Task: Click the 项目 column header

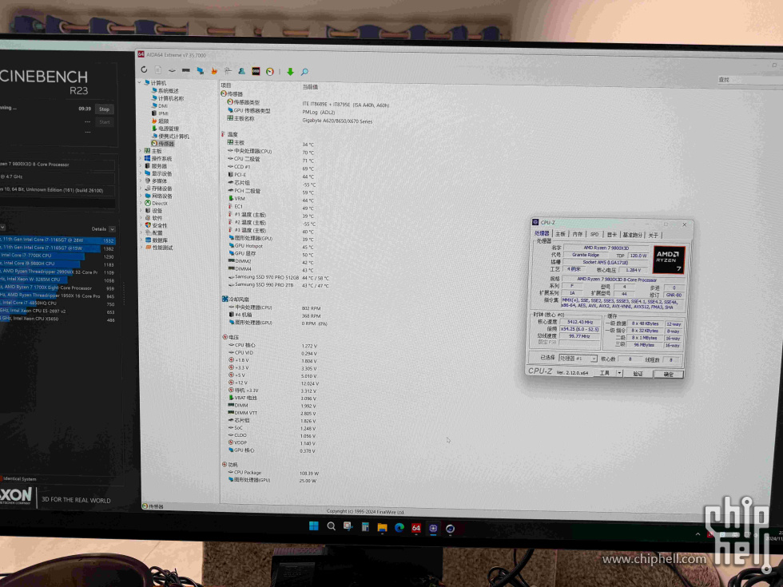Action: pyautogui.click(x=226, y=85)
